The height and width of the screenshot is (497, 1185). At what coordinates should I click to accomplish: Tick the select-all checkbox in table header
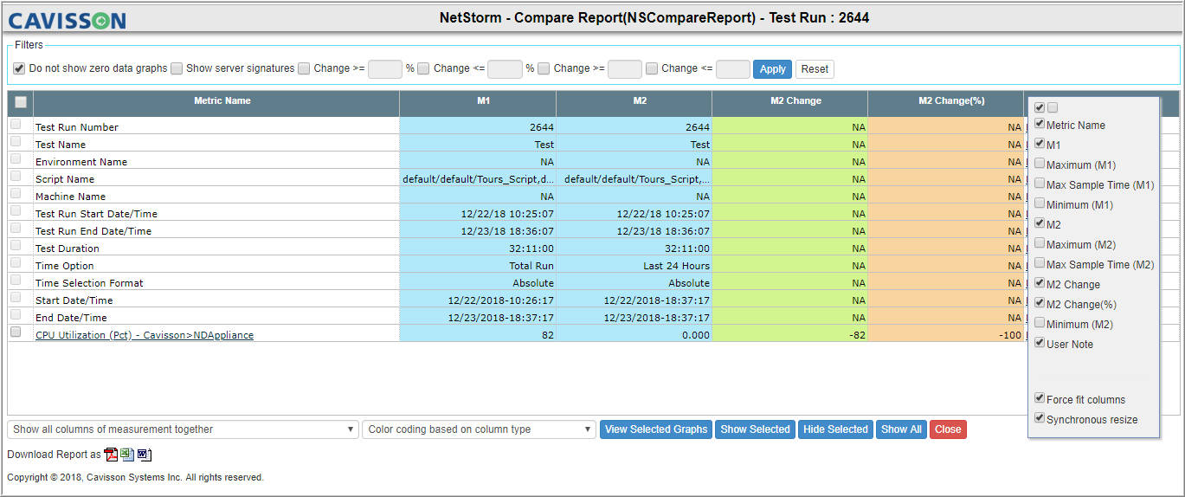tap(21, 102)
